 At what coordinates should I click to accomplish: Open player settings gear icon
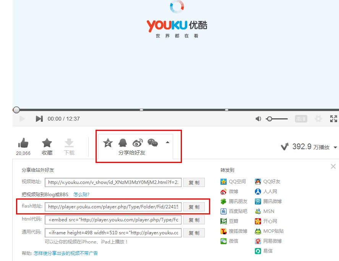point(318,119)
